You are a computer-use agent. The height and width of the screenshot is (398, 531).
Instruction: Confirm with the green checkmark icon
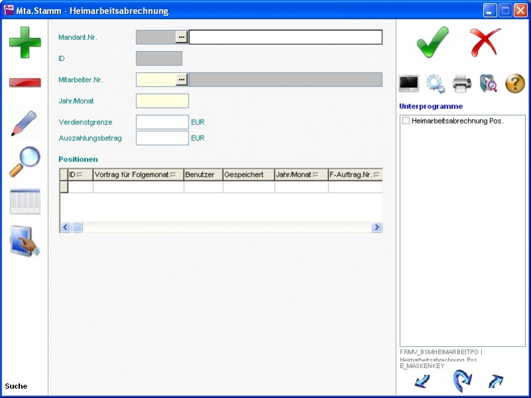[x=432, y=43]
